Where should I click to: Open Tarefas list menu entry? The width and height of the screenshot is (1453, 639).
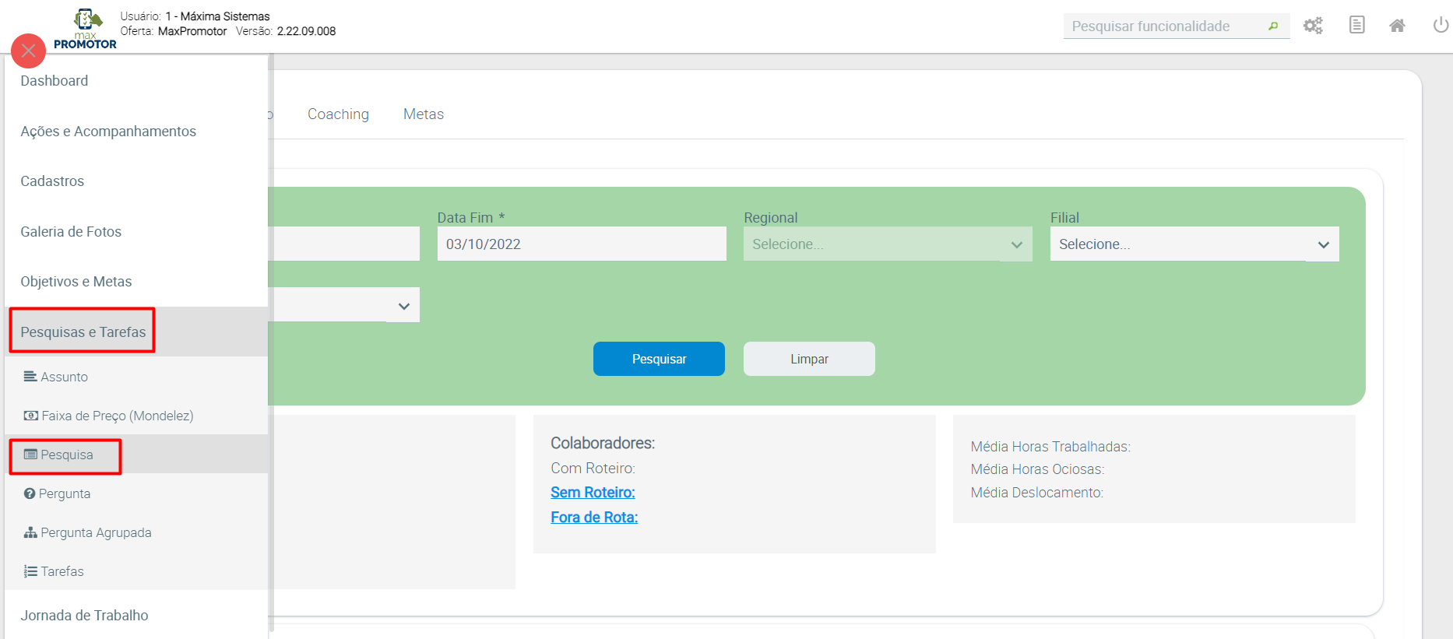62,571
